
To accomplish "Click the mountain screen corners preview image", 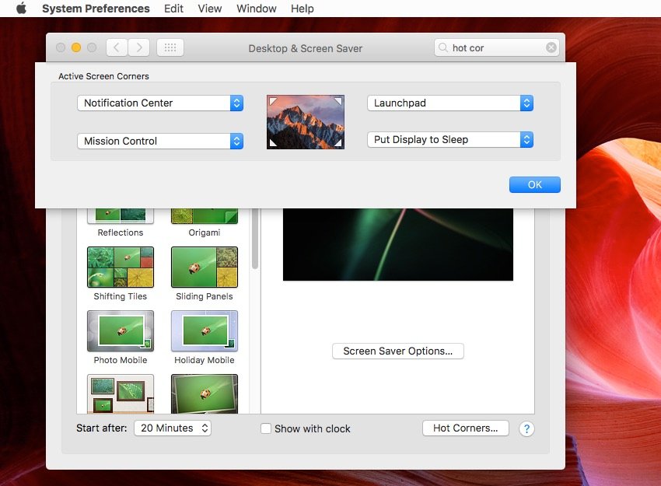I will (x=306, y=122).
